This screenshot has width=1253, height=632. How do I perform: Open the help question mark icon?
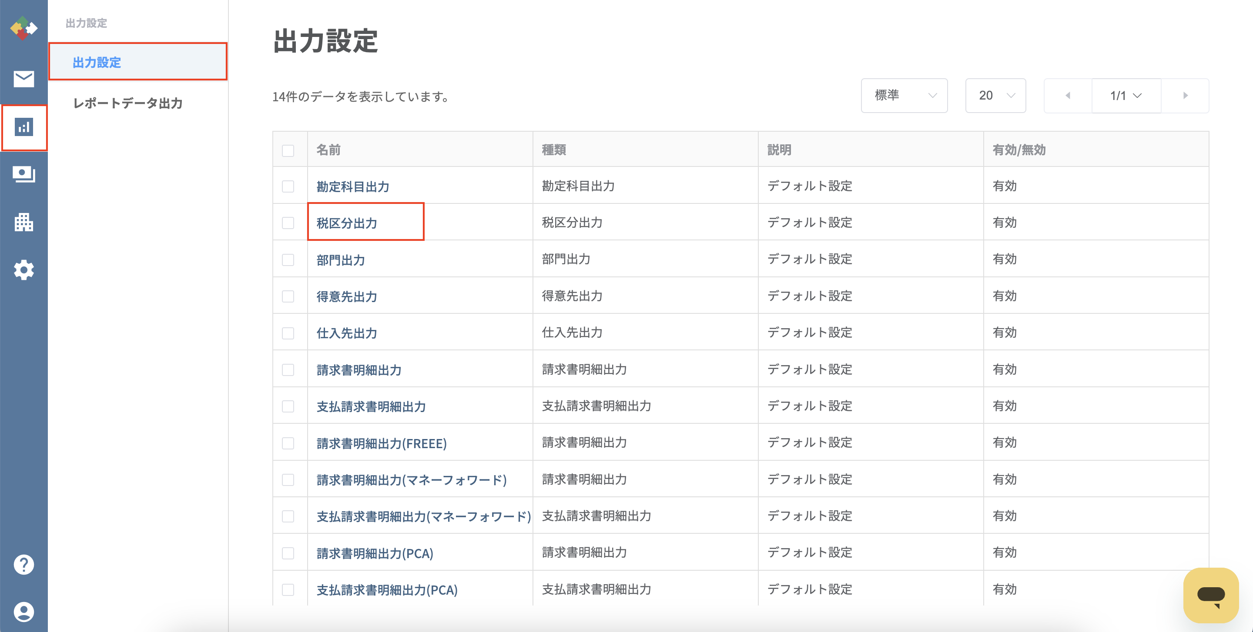[23, 565]
